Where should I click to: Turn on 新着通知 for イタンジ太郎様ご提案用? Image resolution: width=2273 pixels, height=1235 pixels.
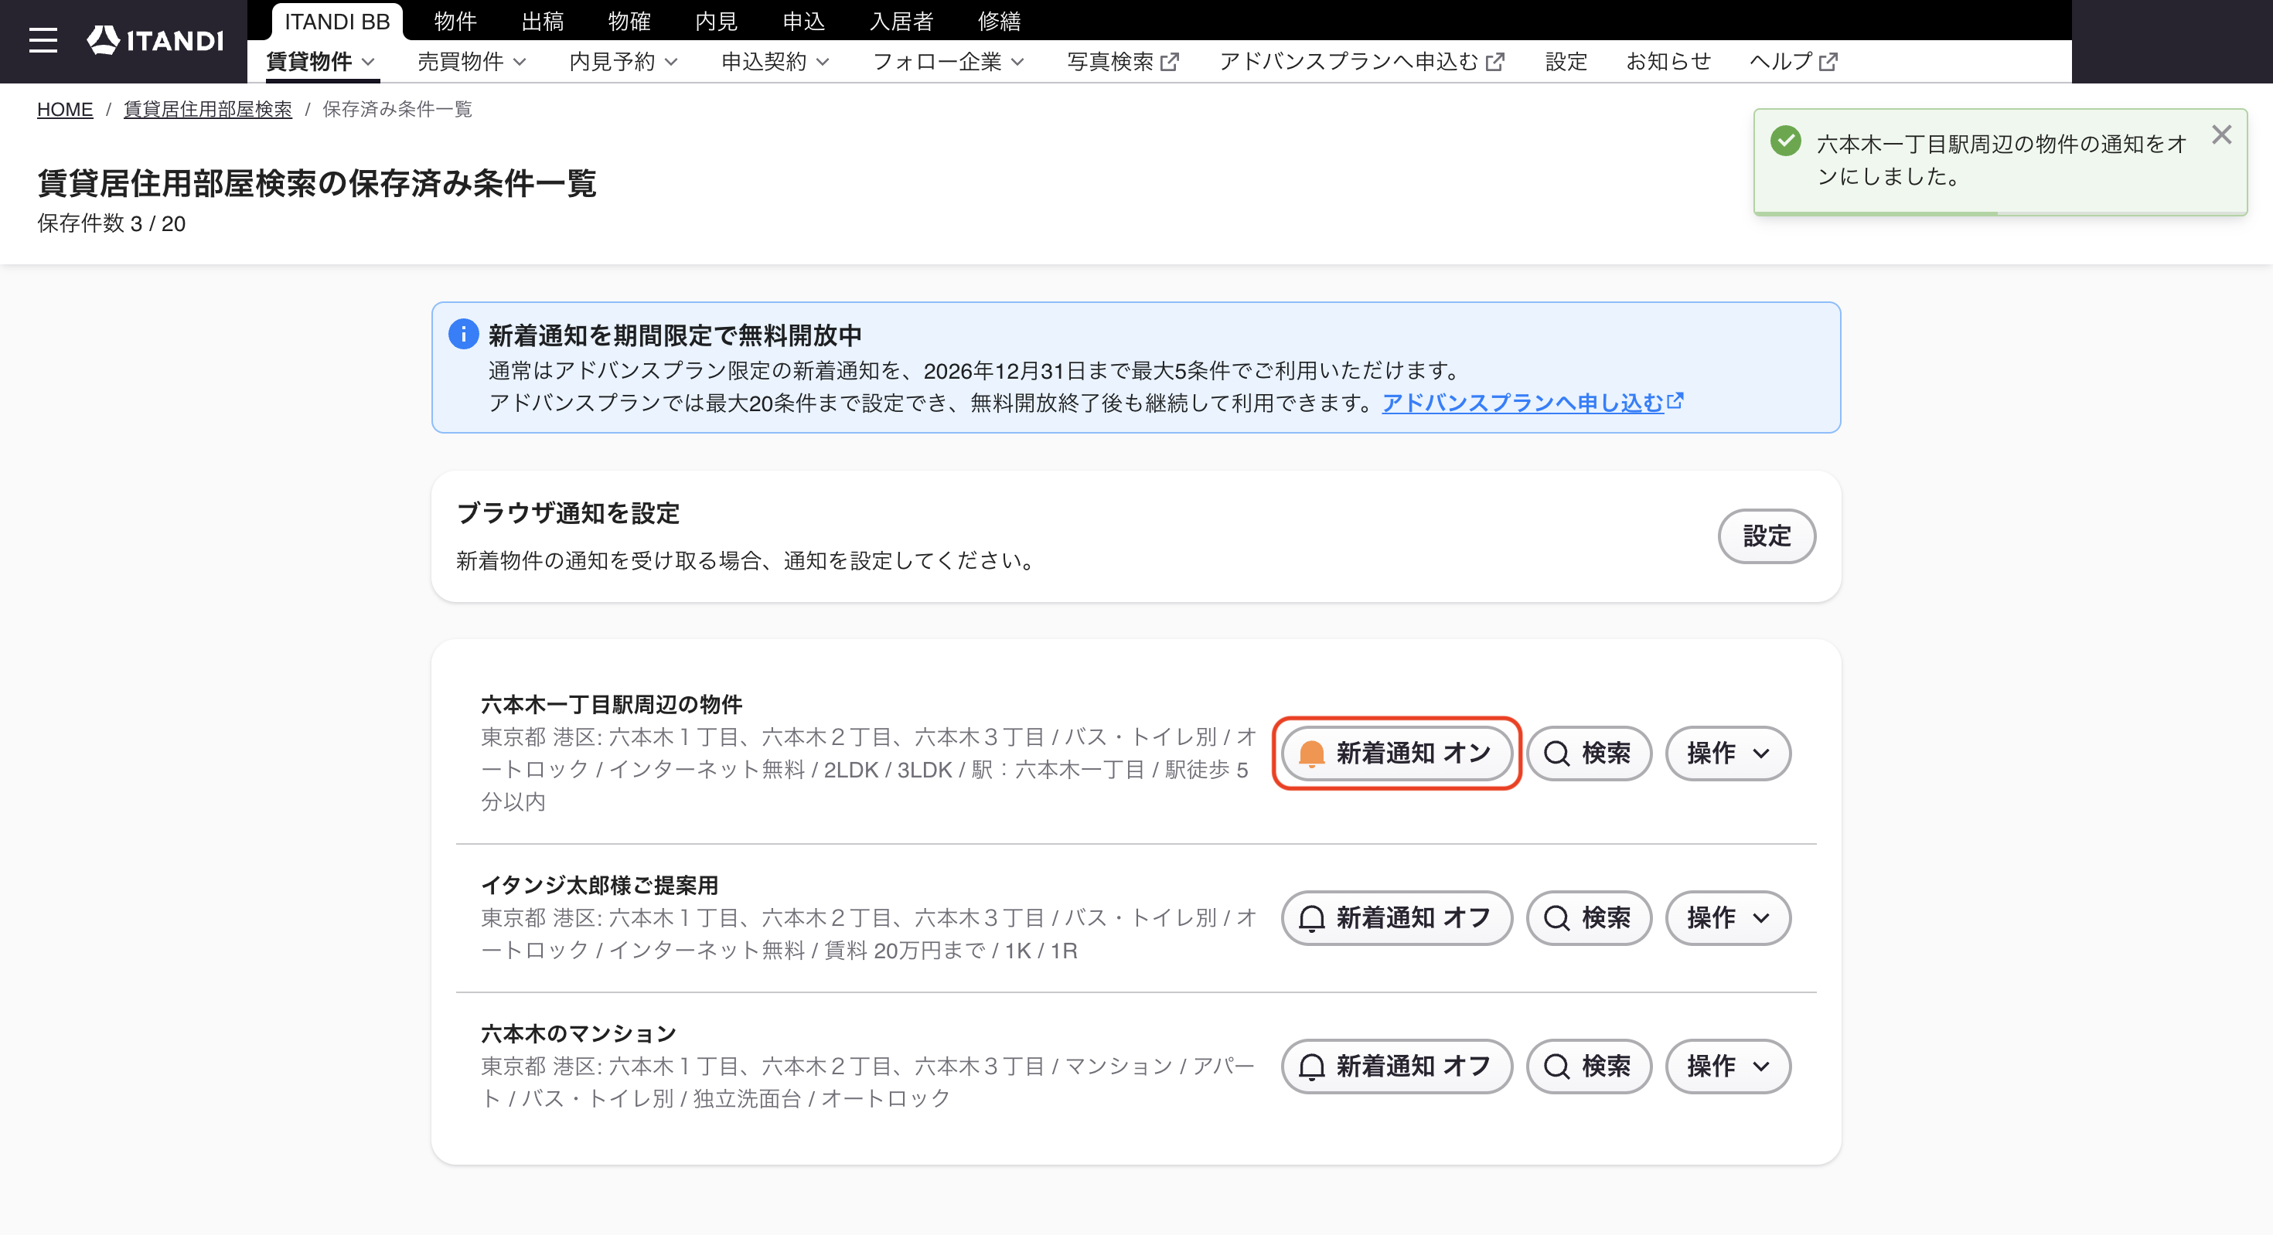tap(1397, 917)
